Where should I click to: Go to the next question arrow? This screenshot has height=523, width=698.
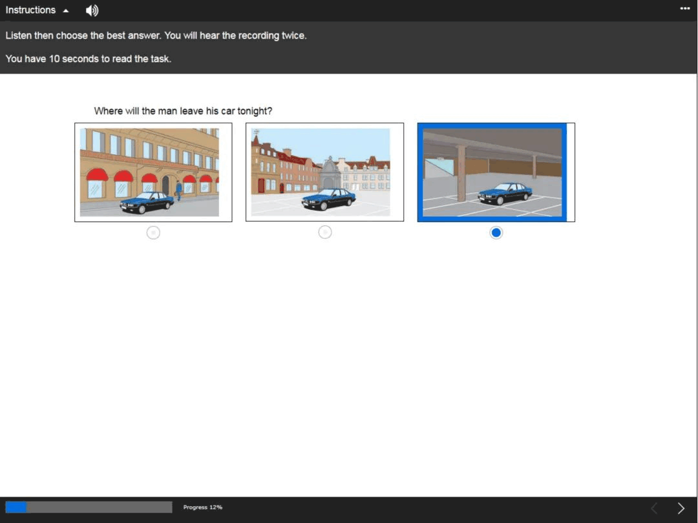coord(681,508)
